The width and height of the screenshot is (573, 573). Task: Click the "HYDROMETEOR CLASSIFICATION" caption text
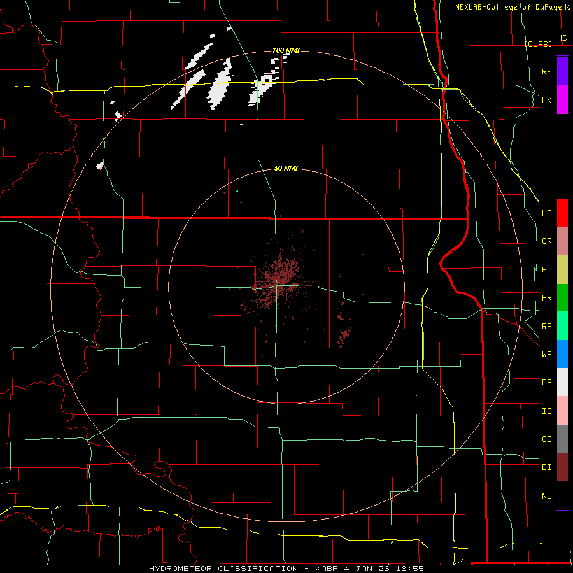223,569
